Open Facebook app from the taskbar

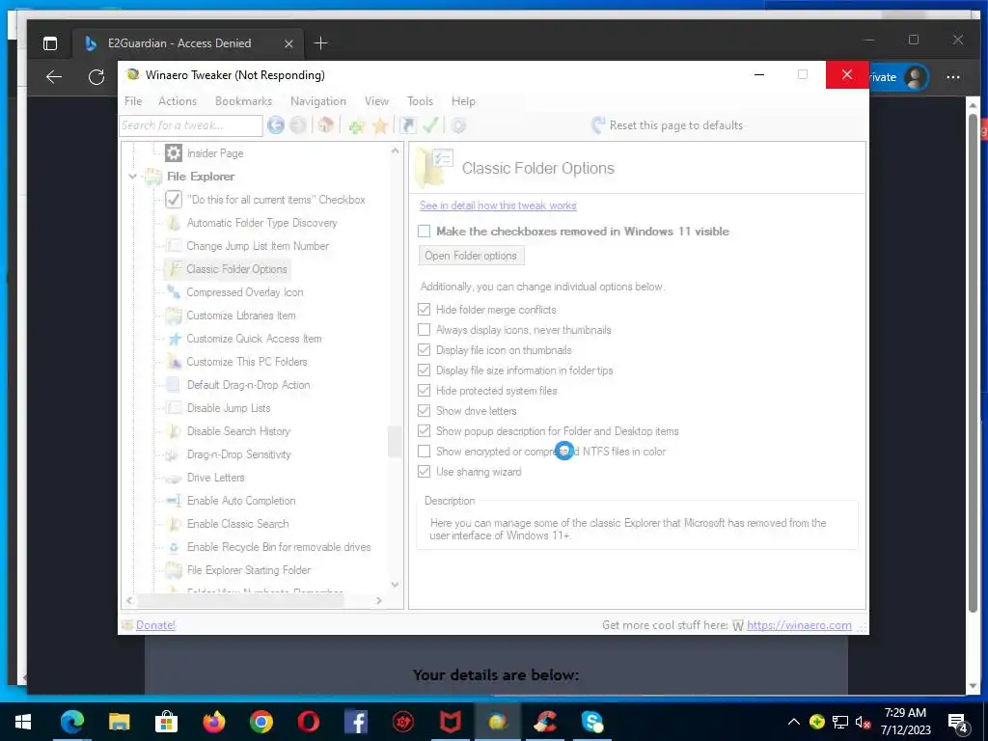click(355, 722)
